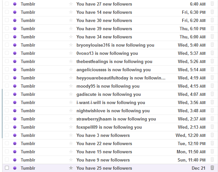This screenshot has height=172, width=218.
Task: Star the 'You have 22 new followers' email
Action: pyautogui.click(x=71, y=143)
